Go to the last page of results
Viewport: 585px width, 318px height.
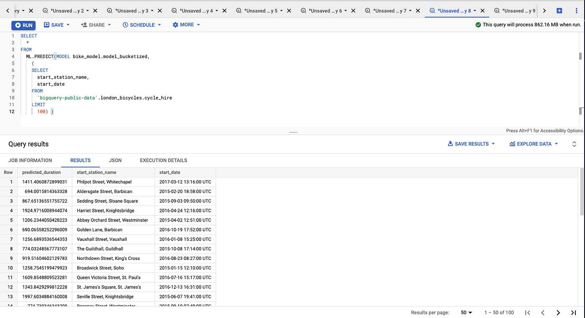pyautogui.click(x=573, y=312)
